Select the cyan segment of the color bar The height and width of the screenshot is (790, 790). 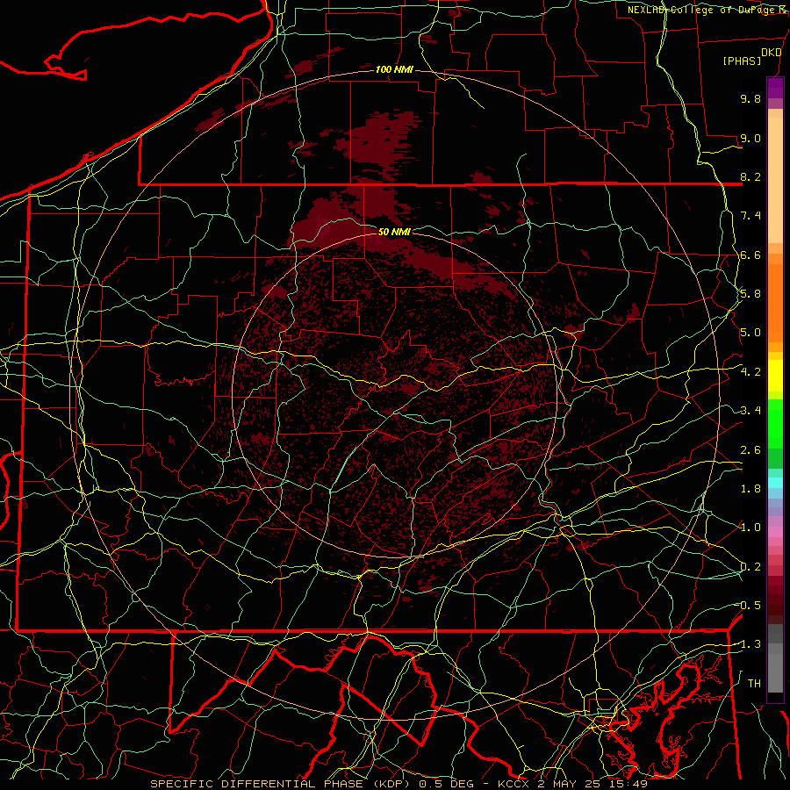click(775, 483)
